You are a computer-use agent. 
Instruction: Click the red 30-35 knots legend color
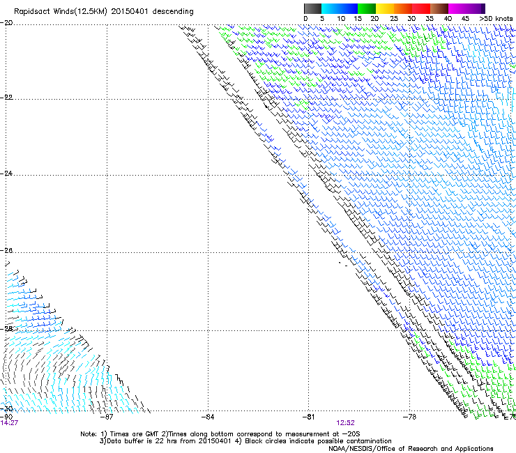[x=421, y=8]
